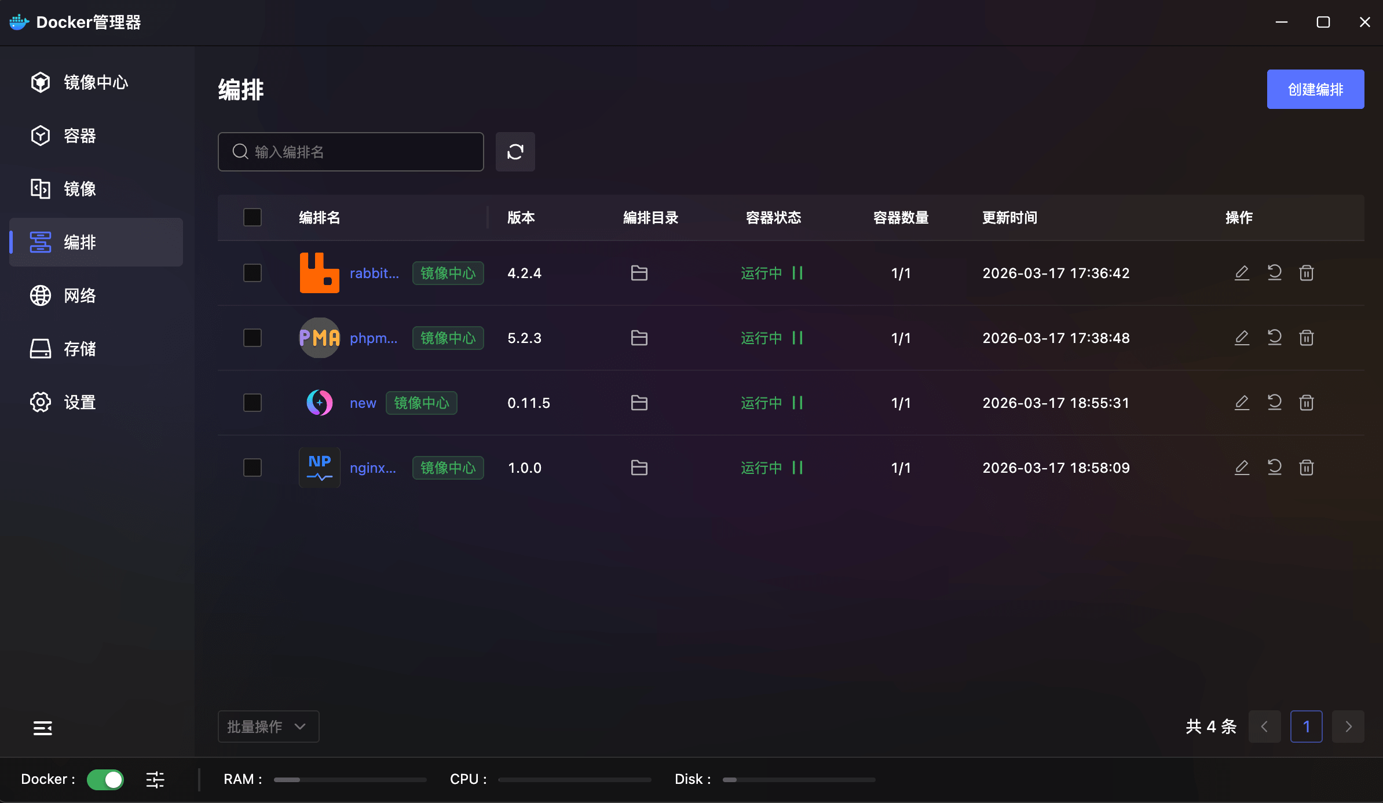Viewport: 1383px width, 803px height.
Task: Open compose folder for nginx row
Action: (639, 468)
